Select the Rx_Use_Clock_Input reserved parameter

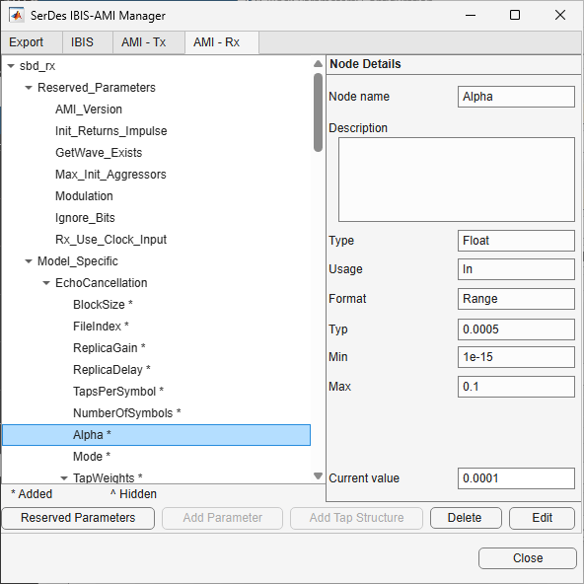pos(111,240)
